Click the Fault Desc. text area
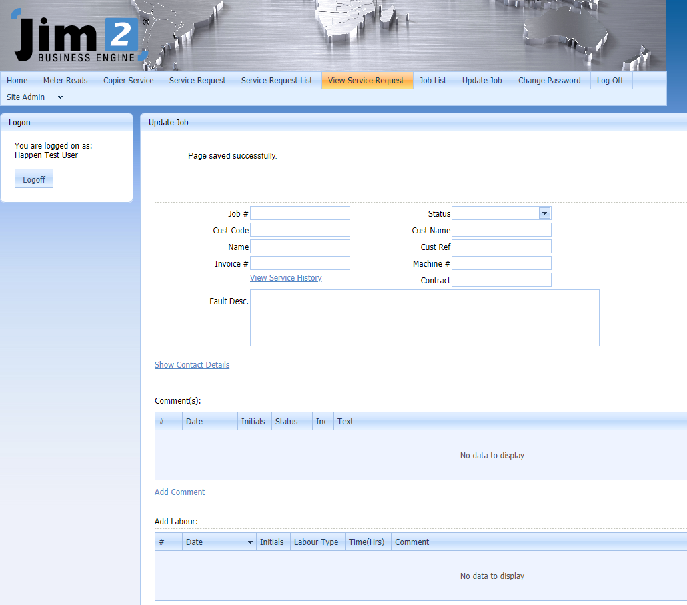687x605 pixels. pyautogui.click(x=424, y=318)
